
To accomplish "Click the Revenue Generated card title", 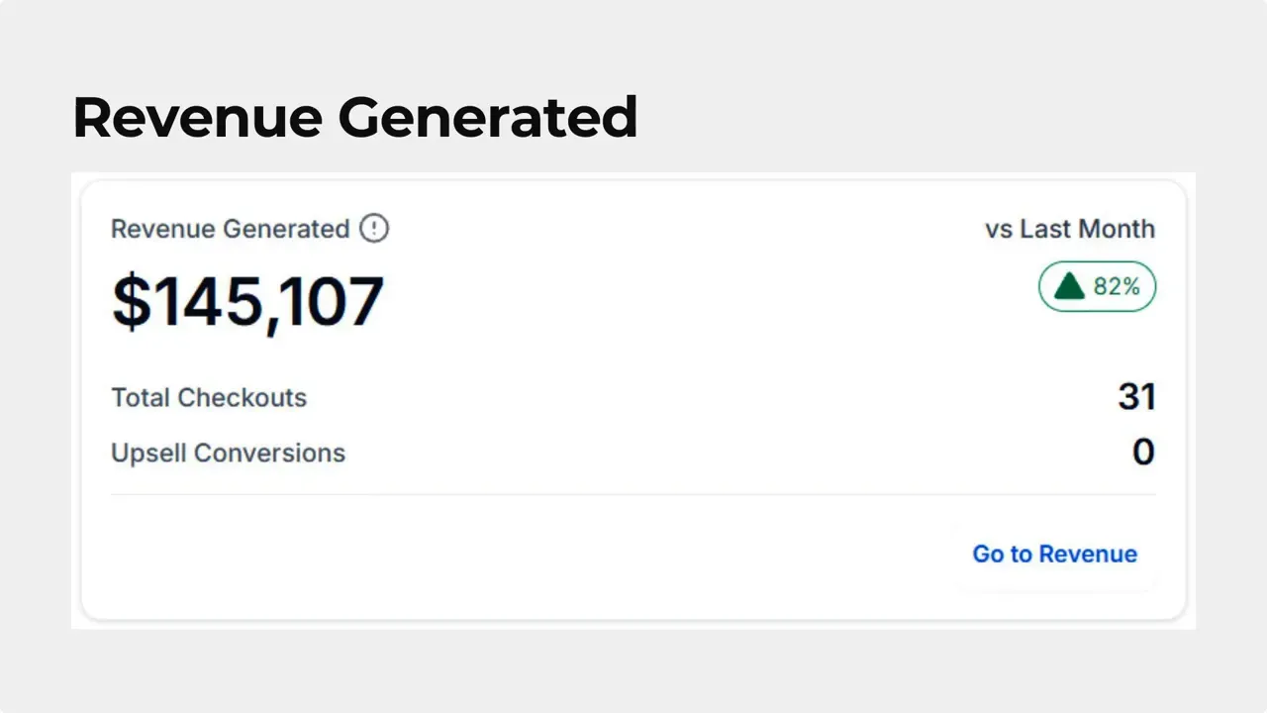I will coord(230,229).
